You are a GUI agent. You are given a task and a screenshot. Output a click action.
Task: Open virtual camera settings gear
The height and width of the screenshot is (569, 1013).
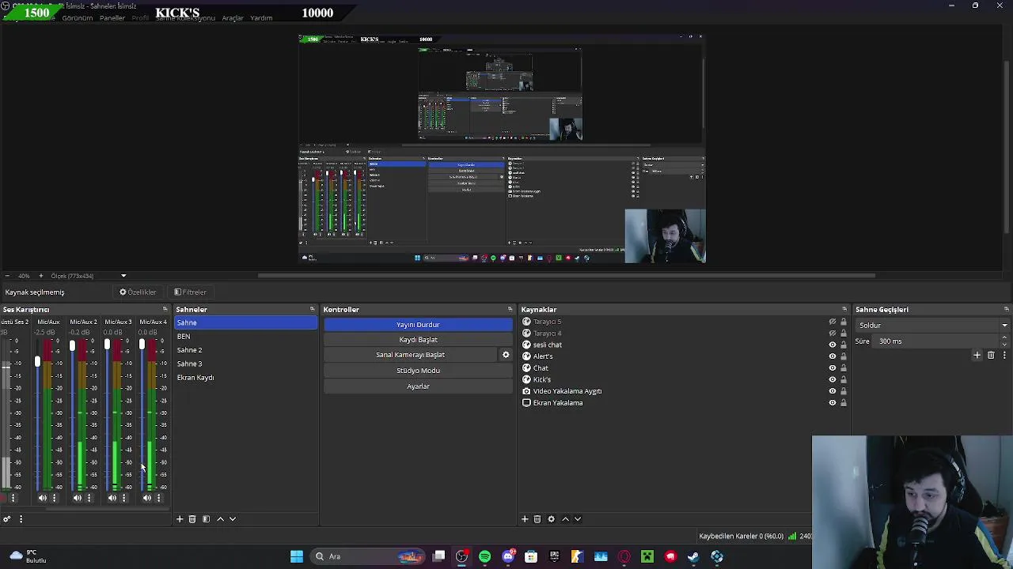pos(506,355)
